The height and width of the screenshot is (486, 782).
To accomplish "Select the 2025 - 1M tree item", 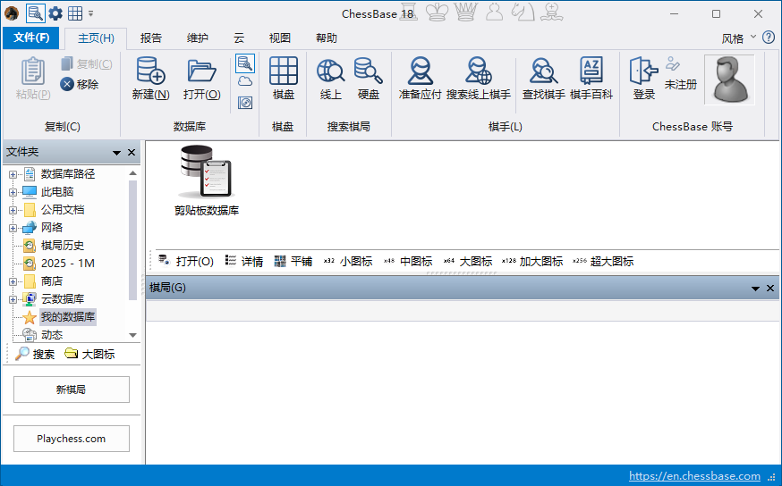I will [x=67, y=264].
